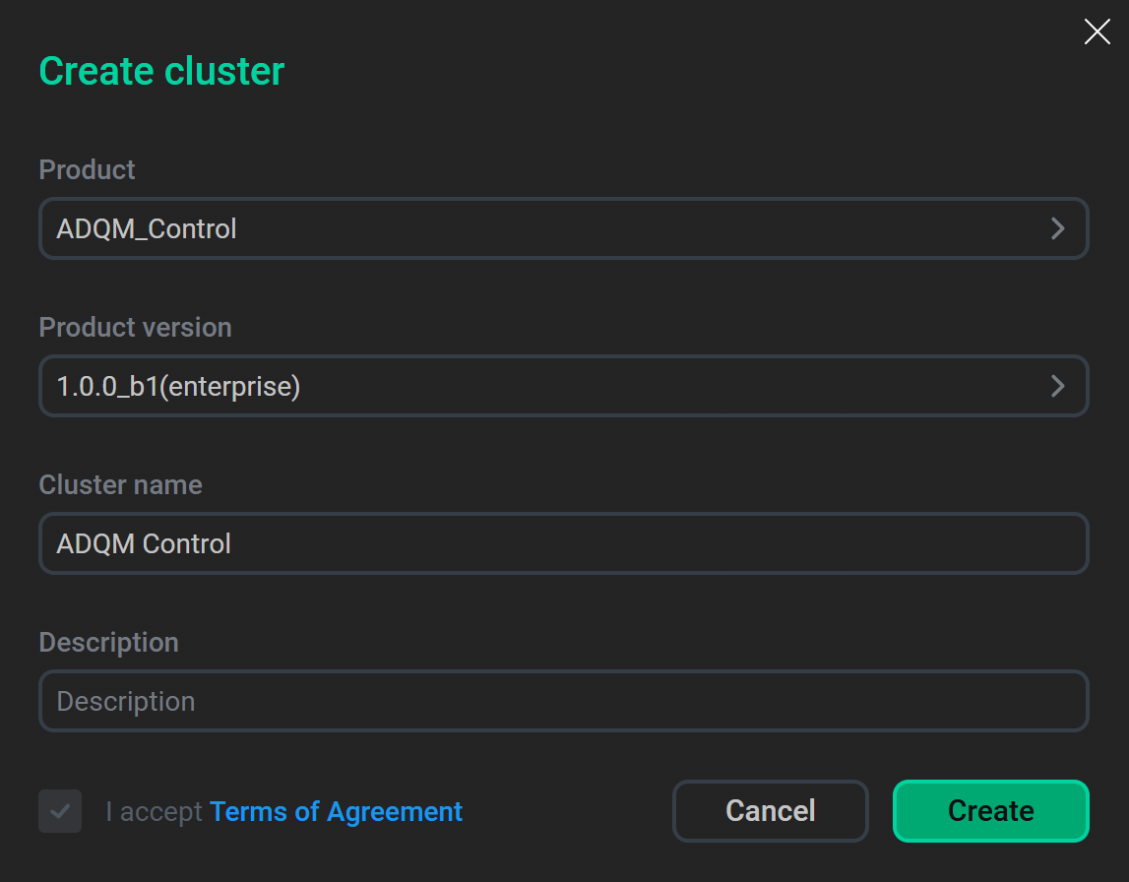This screenshot has width=1129, height=882.
Task: Click the Create cluster heading
Action: click(160, 70)
